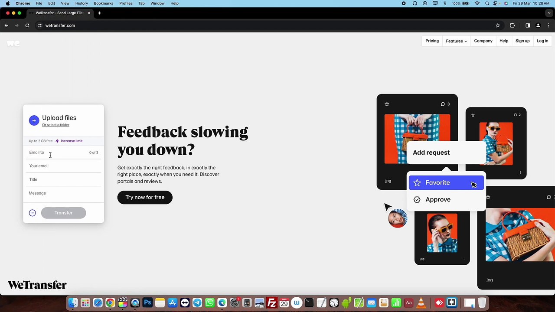This screenshot has height=312, width=555.
Task: Go back using the browser back arrow
Action: 7,26
